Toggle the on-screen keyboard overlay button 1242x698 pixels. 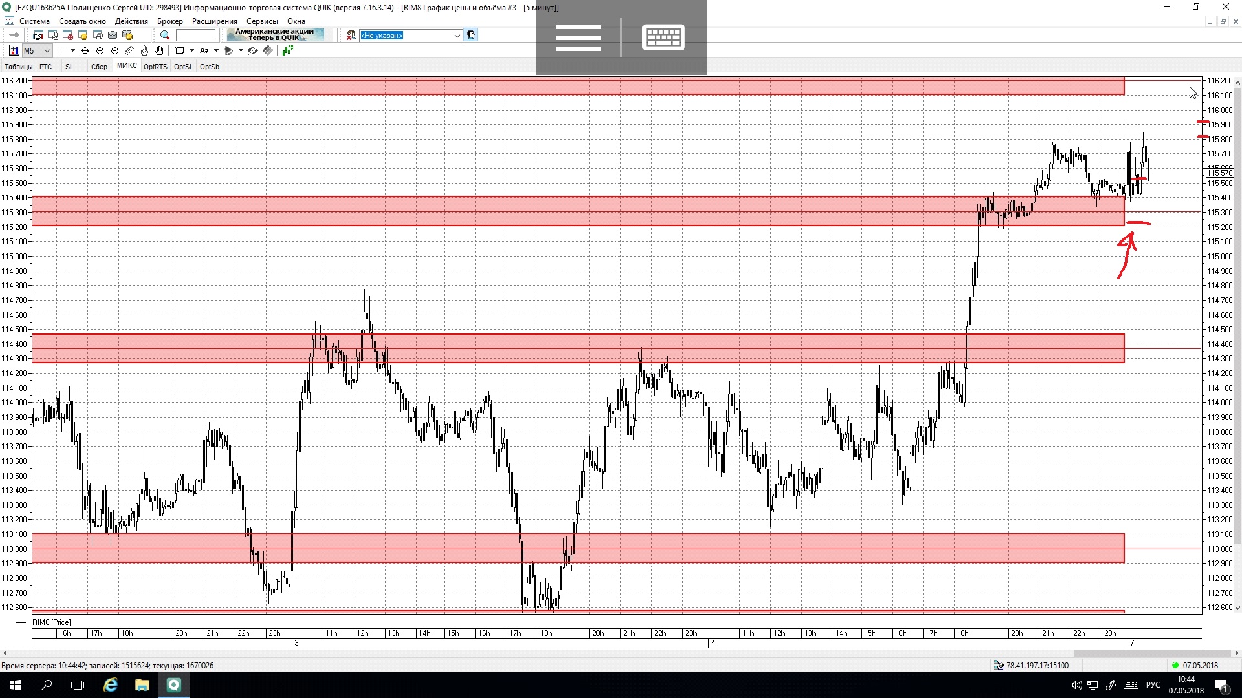[x=663, y=37]
